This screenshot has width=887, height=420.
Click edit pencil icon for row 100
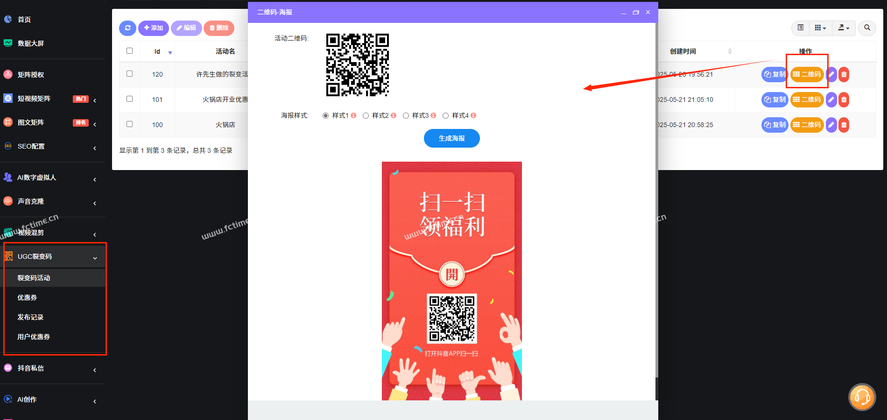pyautogui.click(x=831, y=125)
